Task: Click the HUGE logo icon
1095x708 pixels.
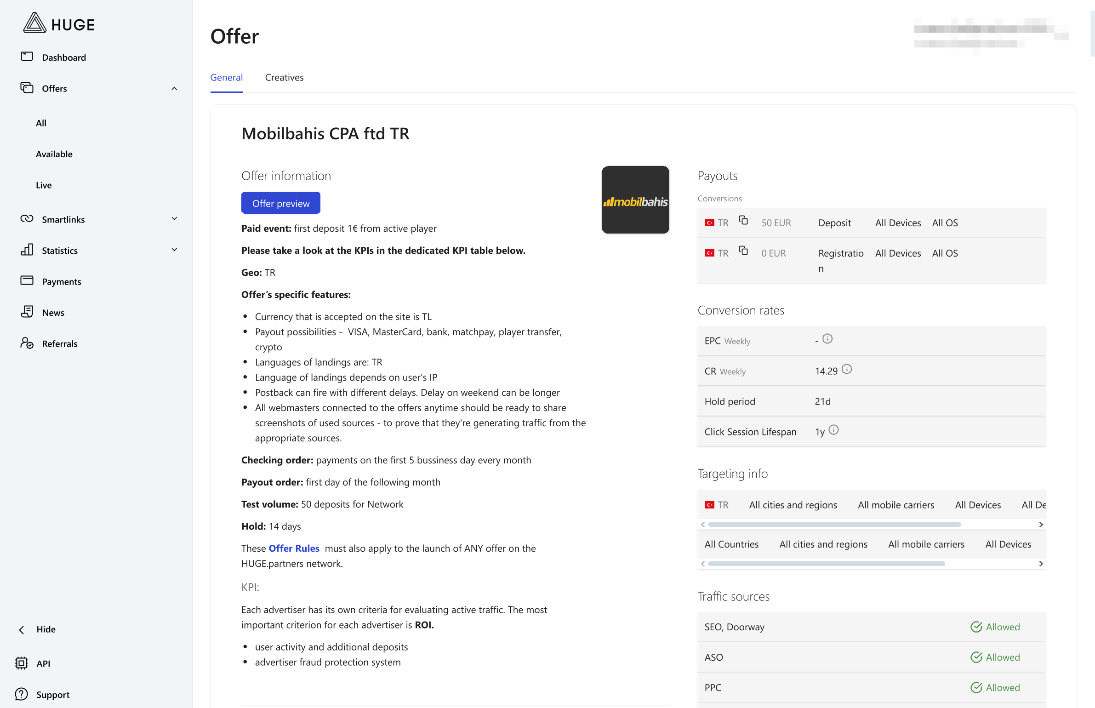Action: (x=35, y=23)
